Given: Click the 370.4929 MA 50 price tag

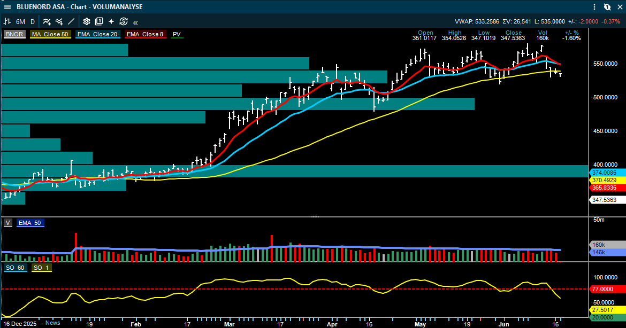Looking at the screenshot, I should 607,180.
